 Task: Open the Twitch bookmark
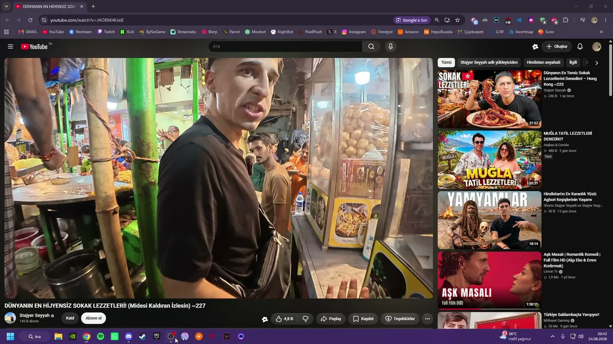point(106,32)
